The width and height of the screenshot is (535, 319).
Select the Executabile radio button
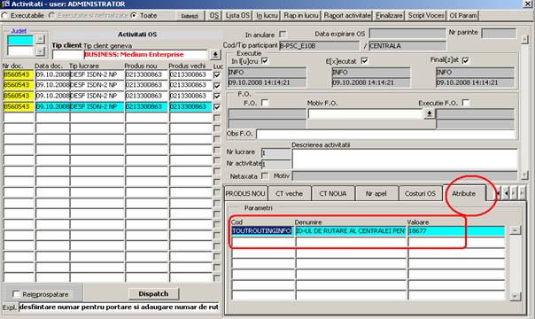pyautogui.click(x=4, y=16)
